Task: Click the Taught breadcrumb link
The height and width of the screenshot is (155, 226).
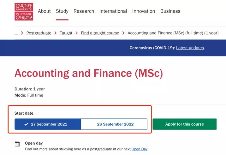Action: click(66, 33)
